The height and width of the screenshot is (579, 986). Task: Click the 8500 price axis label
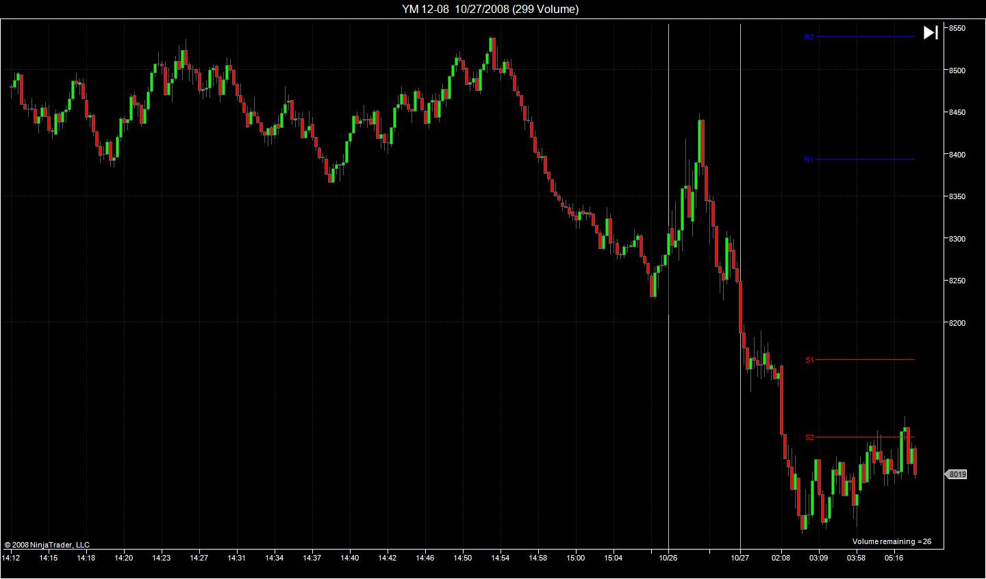click(957, 70)
